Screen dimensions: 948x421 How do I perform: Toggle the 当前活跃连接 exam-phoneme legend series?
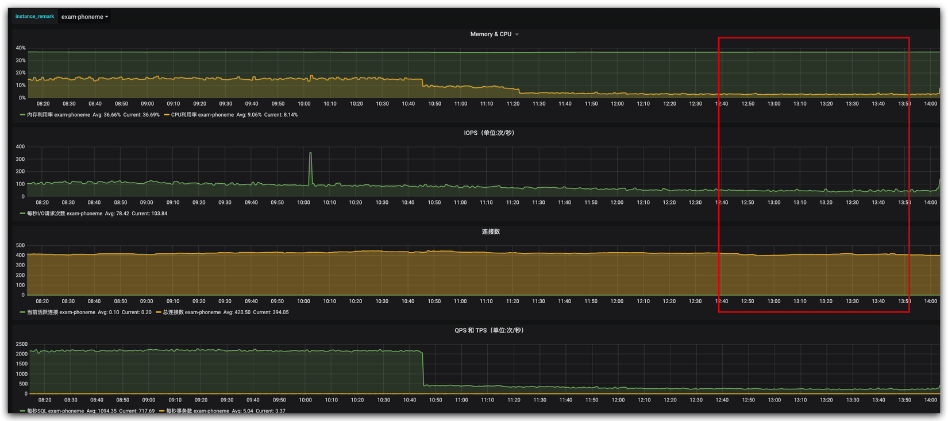[x=61, y=312]
